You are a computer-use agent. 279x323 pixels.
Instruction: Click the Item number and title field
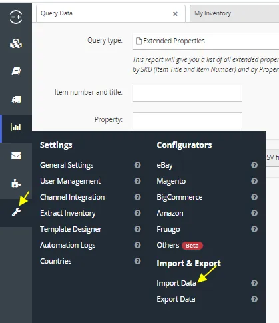pyautogui.click(x=187, y=93)
